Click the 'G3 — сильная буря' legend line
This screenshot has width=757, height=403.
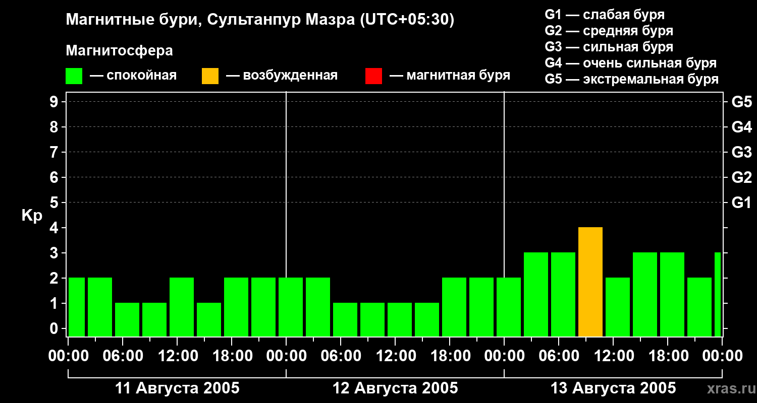(609, 47)
